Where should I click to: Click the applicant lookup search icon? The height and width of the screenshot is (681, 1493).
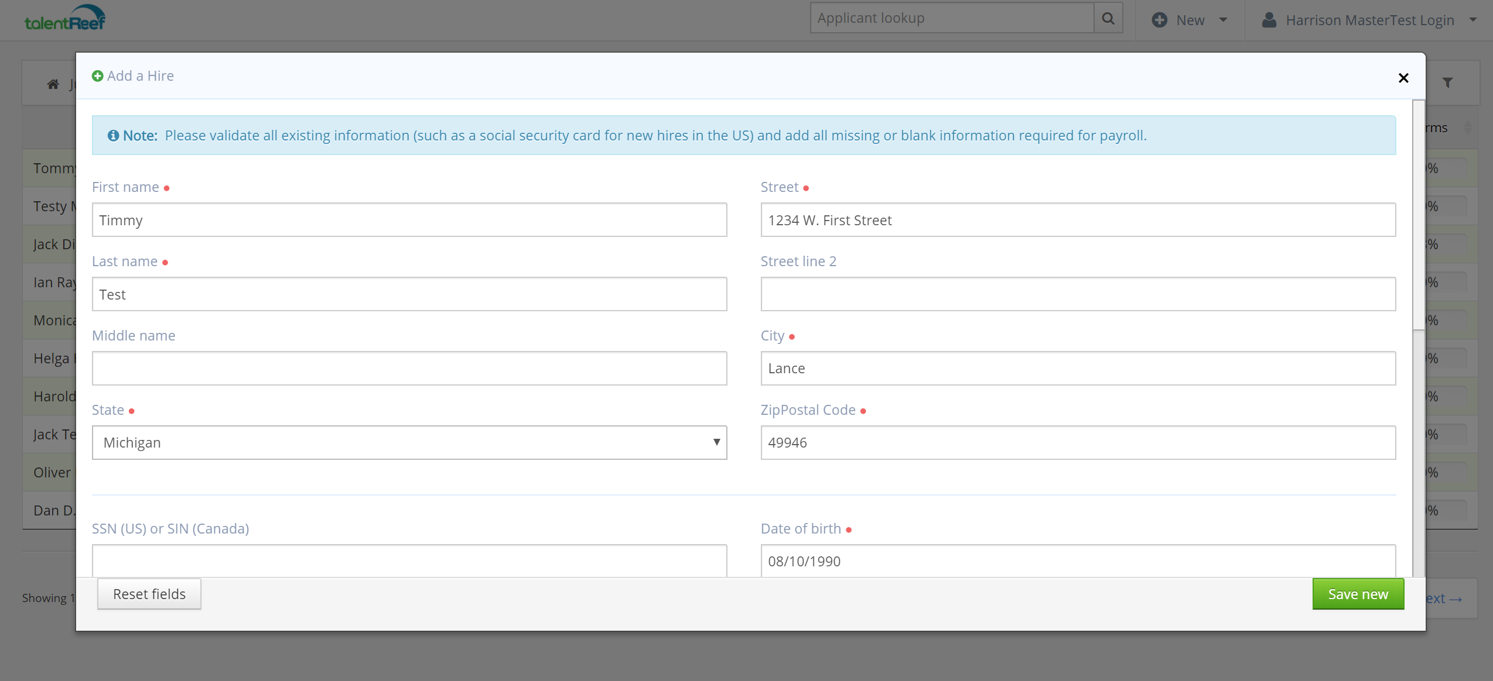coord(1108,18)
